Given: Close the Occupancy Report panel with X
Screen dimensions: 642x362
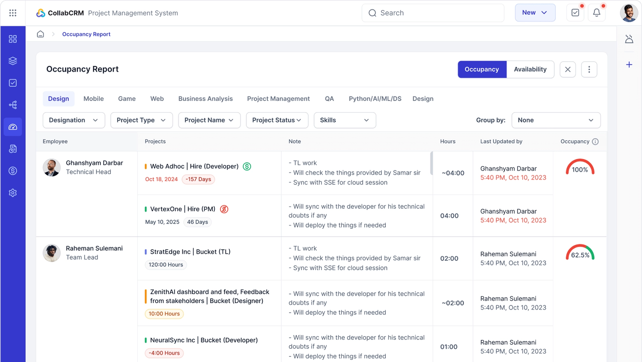Looking at the screenshot, I should click(x=568, y=69).
